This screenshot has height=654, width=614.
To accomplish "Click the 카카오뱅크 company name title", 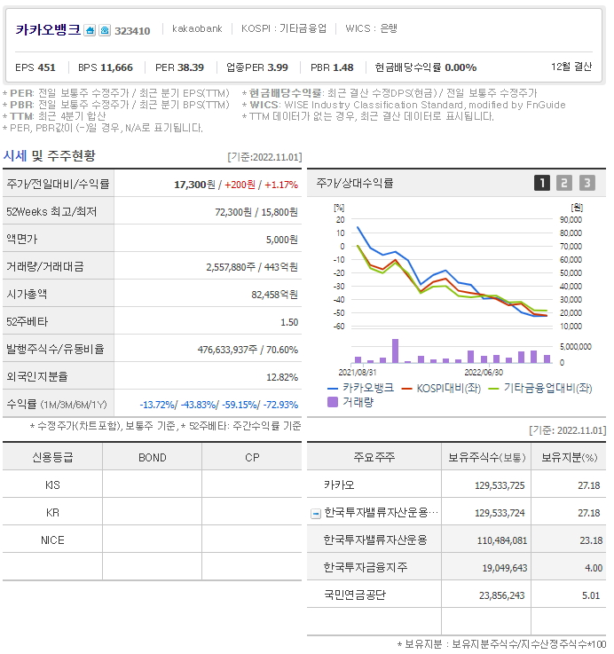I will tap(48, 29).
